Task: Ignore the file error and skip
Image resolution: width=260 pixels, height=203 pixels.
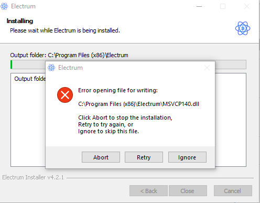Action: (187, 157)
